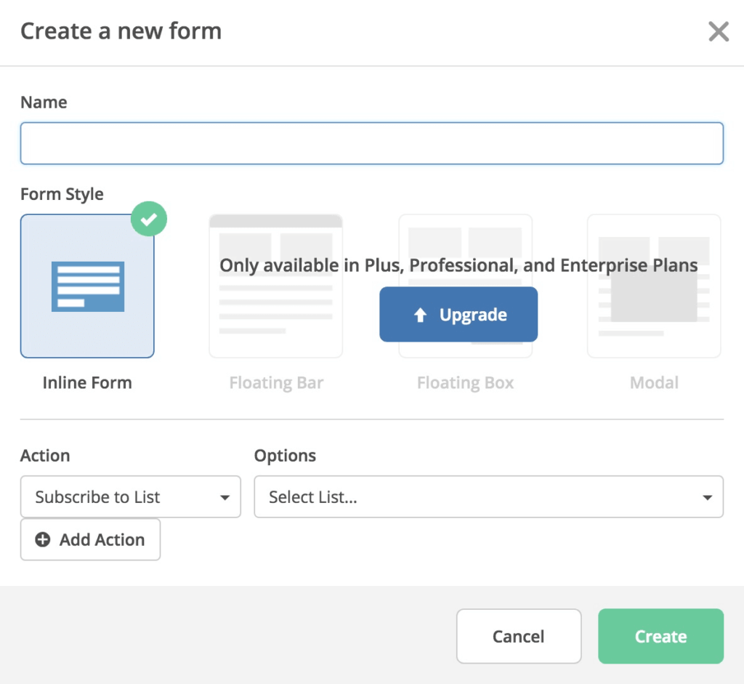Click the Modal label text
The width and height of the screenshot is (744, 684).
(x=654, y=383)
